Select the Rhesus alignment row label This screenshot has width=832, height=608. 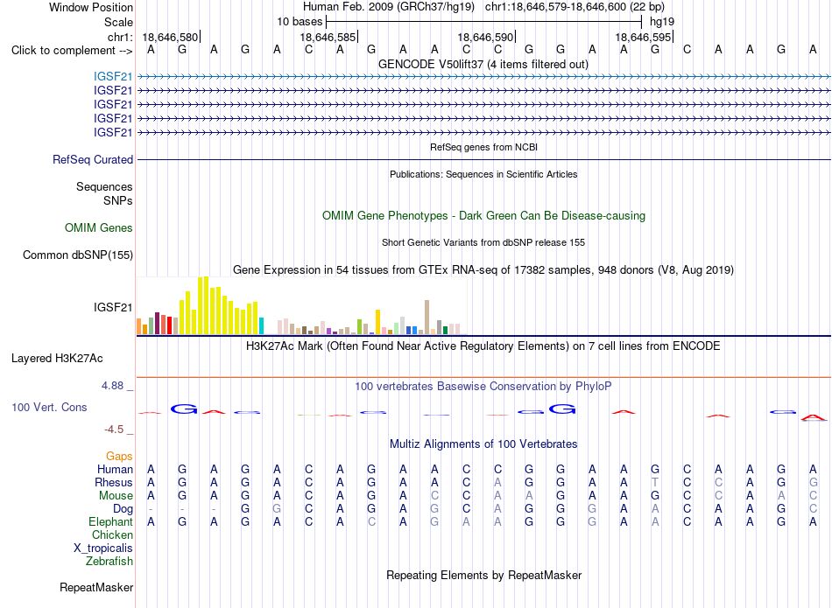tap(114, 482)
